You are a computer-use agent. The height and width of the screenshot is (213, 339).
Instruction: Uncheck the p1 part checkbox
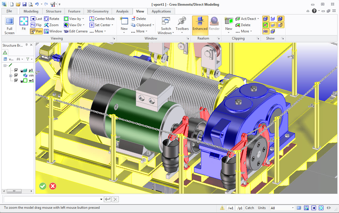tap(16, 70)
